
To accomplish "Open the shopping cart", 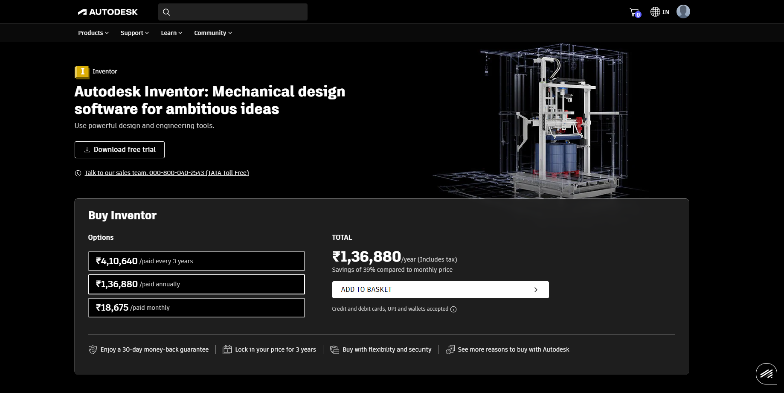I will pyautogui.click(x=635, y=12).
